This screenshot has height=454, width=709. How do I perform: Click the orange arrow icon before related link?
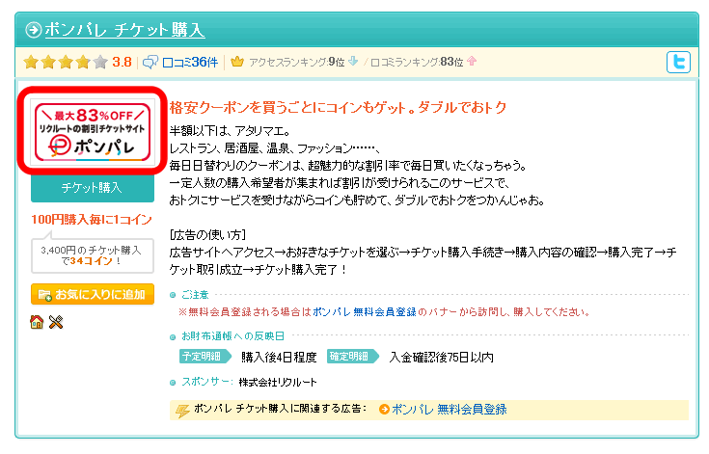coord(384,410)
